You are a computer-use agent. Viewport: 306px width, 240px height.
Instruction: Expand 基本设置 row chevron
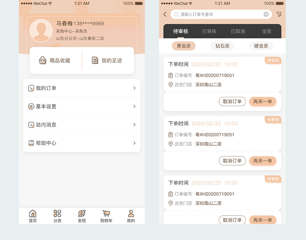click(x=134, y=106)
